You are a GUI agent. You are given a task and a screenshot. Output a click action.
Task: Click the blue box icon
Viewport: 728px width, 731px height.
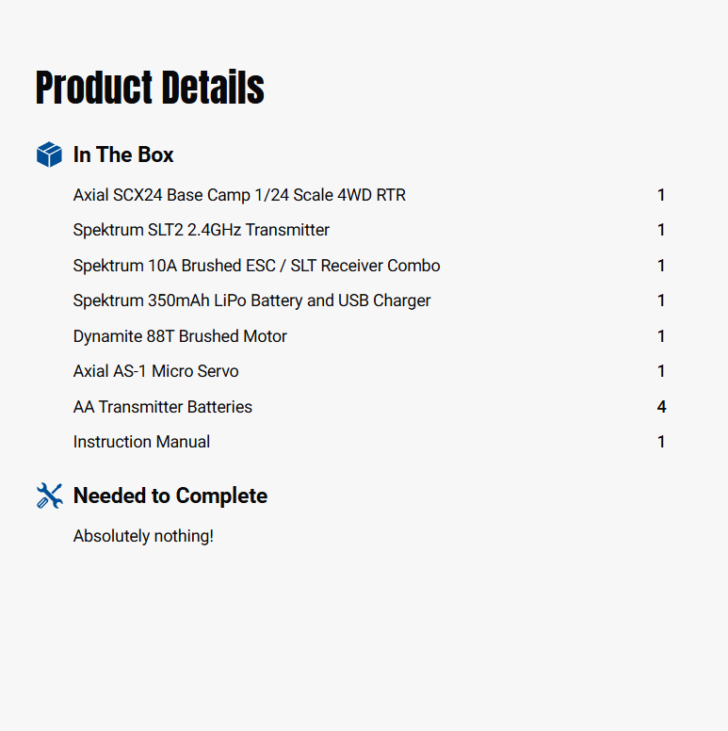49,154
